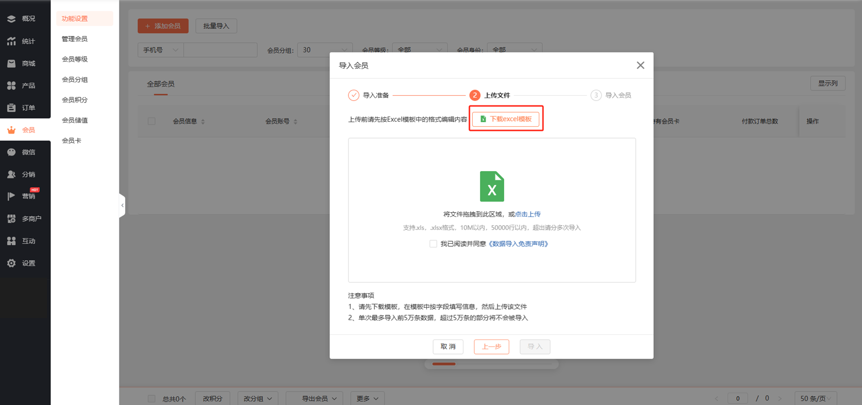Open the 产品 products sidebar icon

(x=11, y=86)
